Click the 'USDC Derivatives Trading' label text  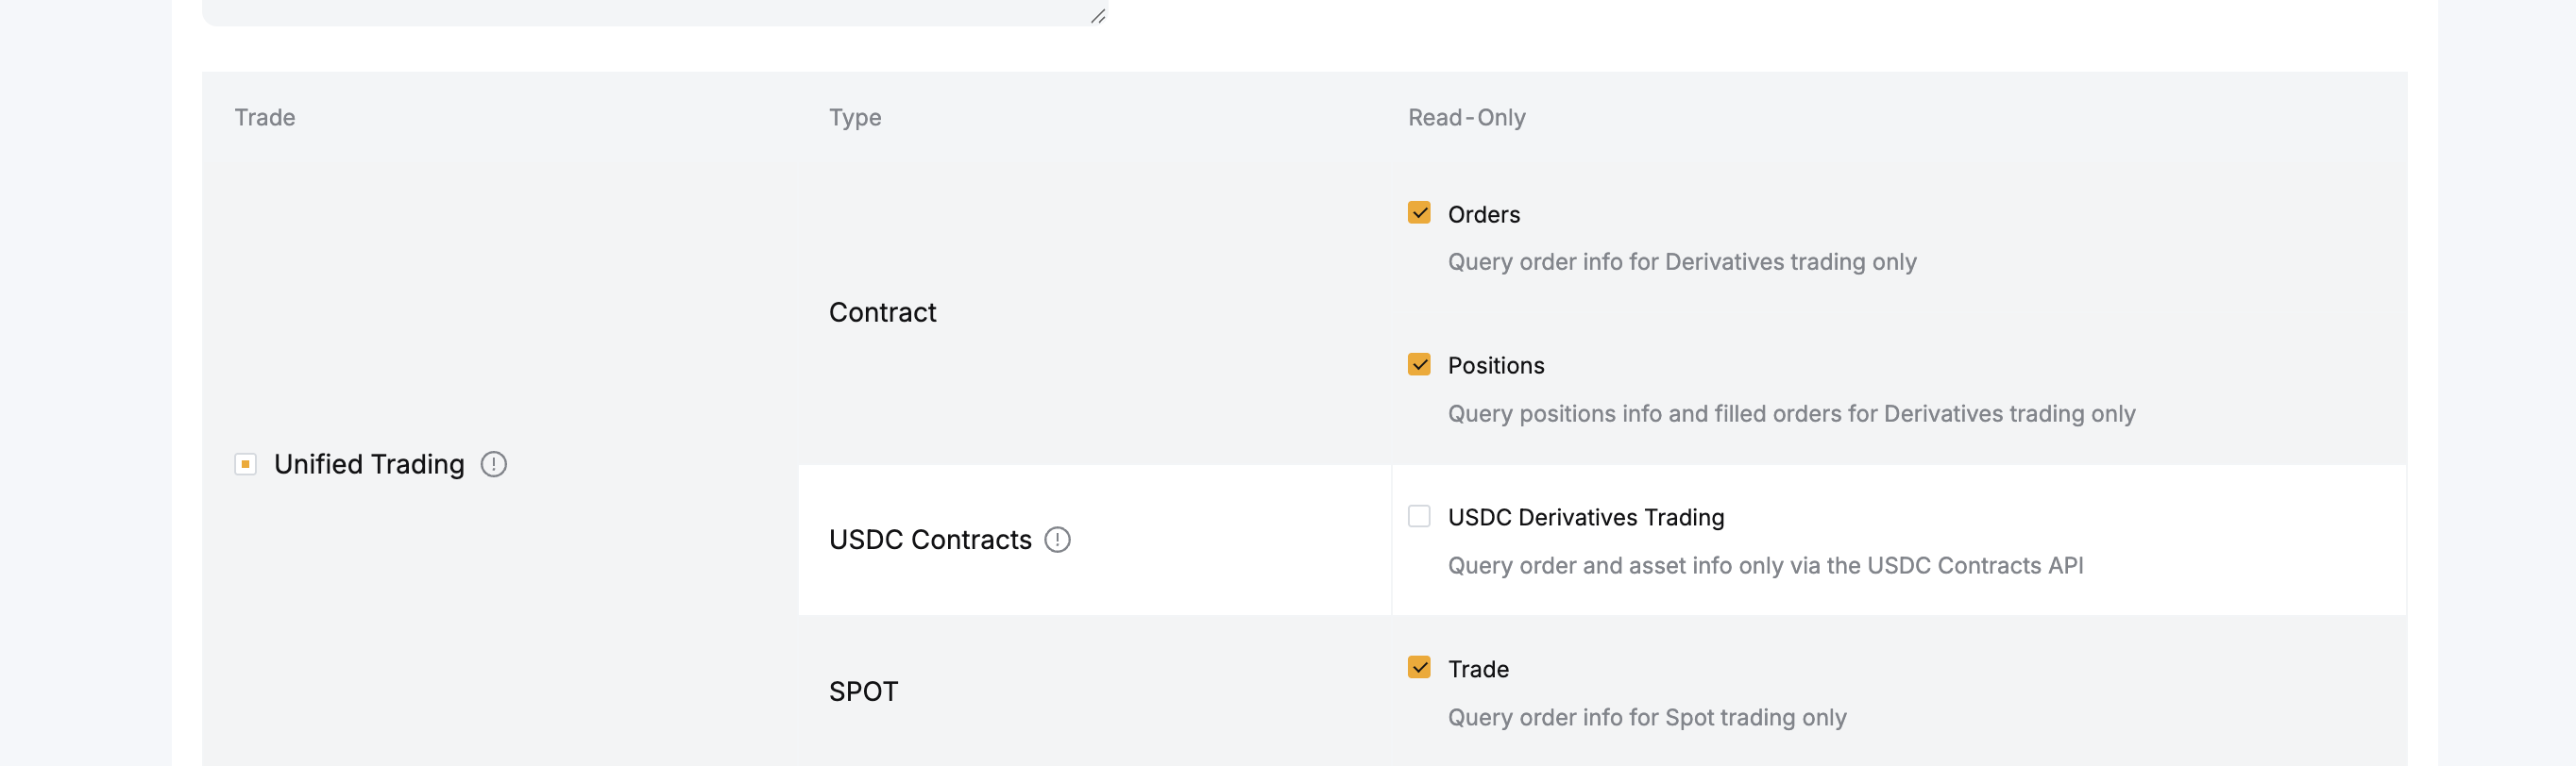1586,517
